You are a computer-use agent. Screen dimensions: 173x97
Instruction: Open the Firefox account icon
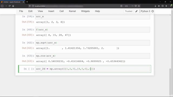166,6
